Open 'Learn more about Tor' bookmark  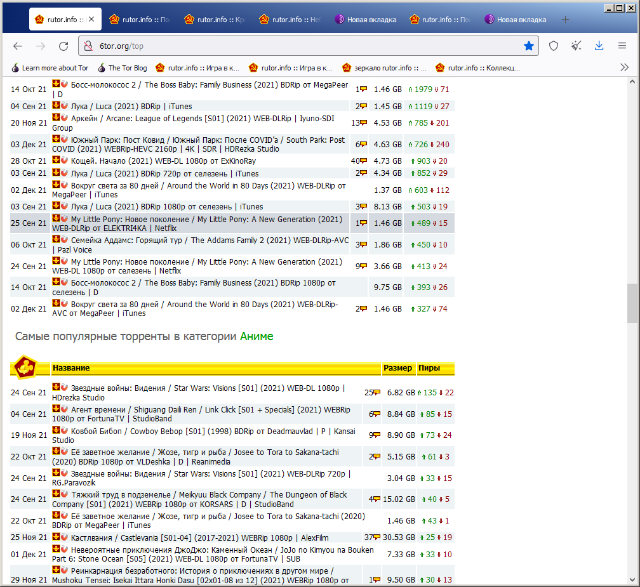50,68
